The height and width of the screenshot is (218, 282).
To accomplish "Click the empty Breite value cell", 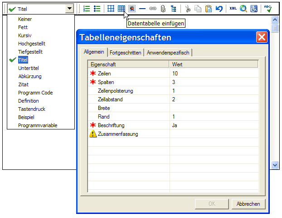I will pyautogui.click(x=214, y=108).
